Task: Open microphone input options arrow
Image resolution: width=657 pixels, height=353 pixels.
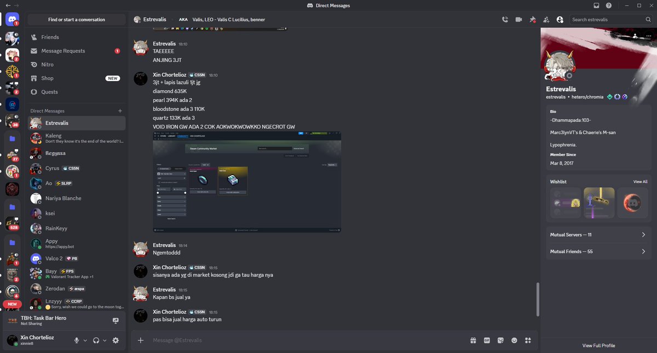Action: (85, 340)
